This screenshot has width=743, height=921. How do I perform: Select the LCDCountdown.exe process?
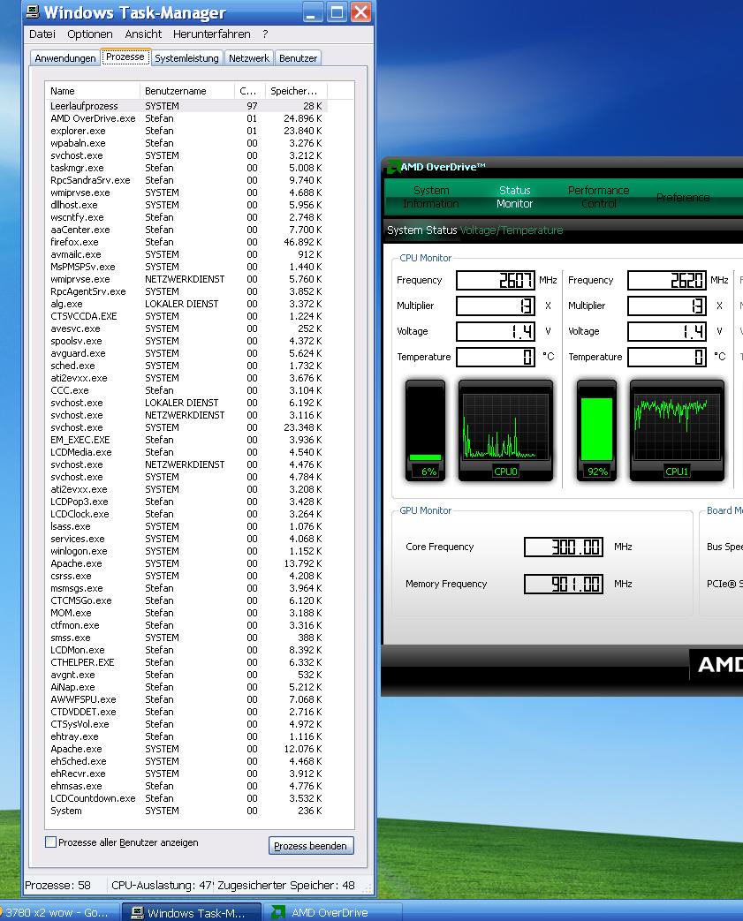[186, 798]
